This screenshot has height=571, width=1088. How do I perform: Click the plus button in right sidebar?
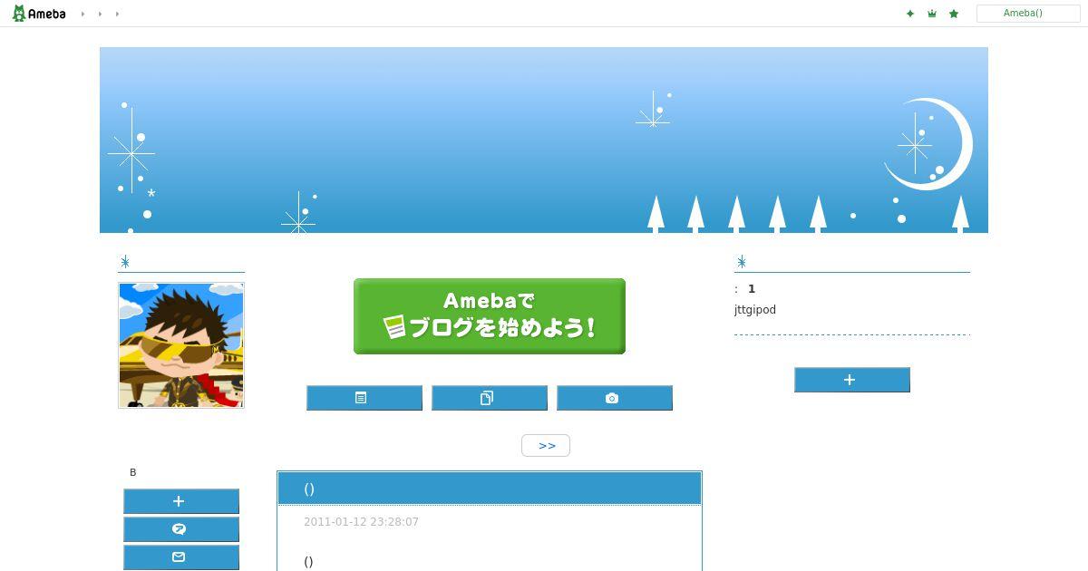coord(852,380)
